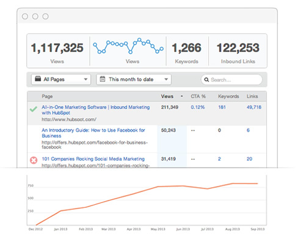Click the second window control circle
Viewport: 298px width, 242px height.
35,16
